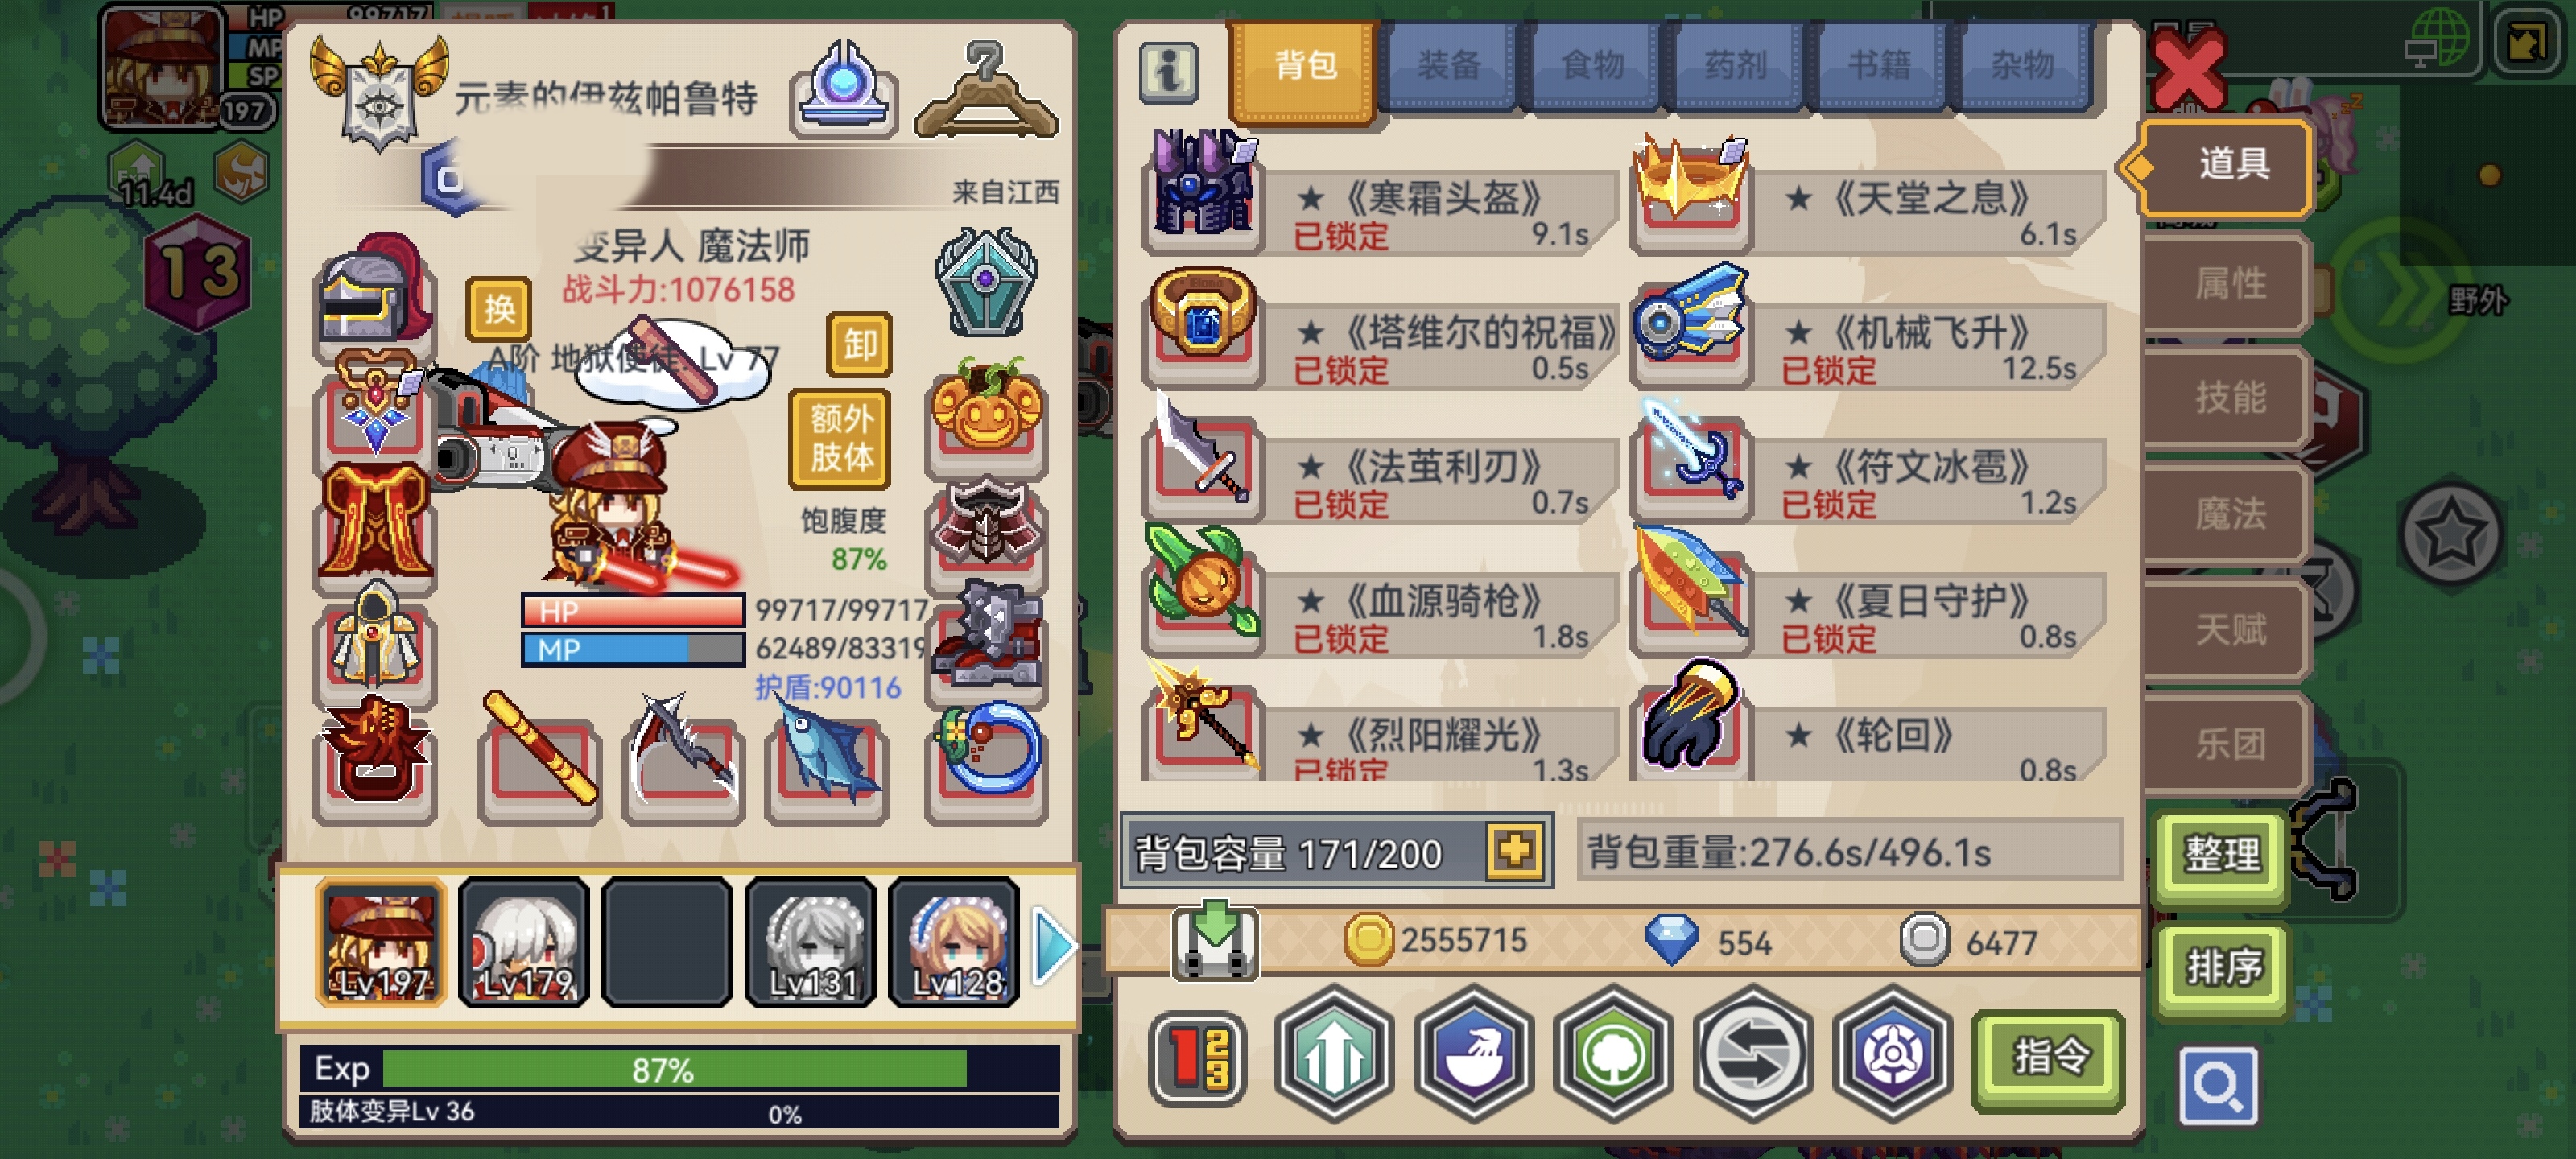Tap the 123 number sorting icon
Screen dimensions: 2576x1159
point(1199,1058)
